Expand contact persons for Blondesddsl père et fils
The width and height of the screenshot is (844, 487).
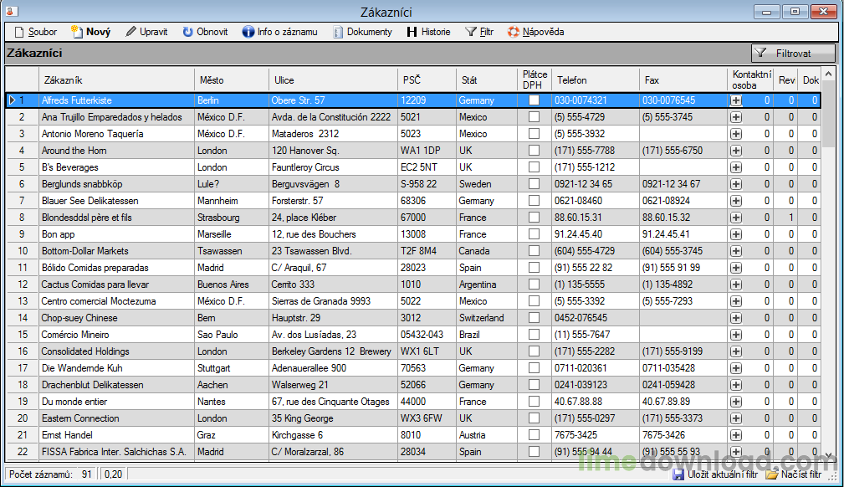(x=736, y=218)
